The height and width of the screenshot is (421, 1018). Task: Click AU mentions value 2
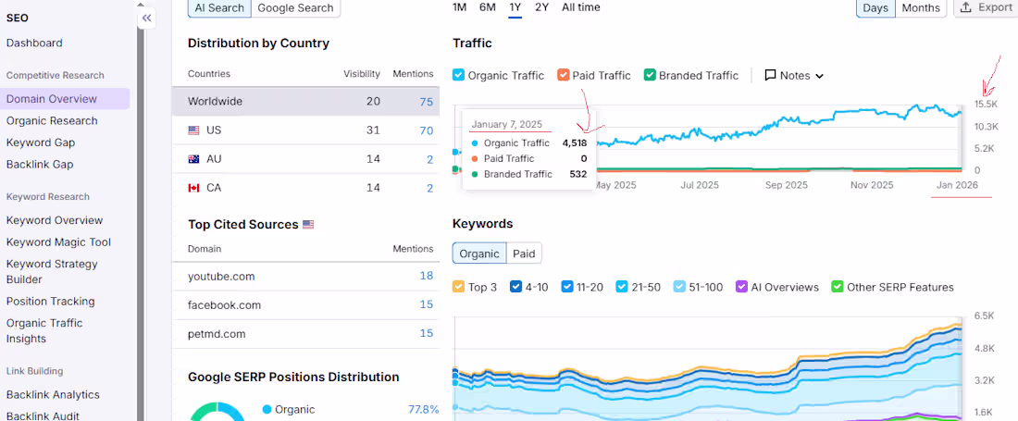coord(429,159)
